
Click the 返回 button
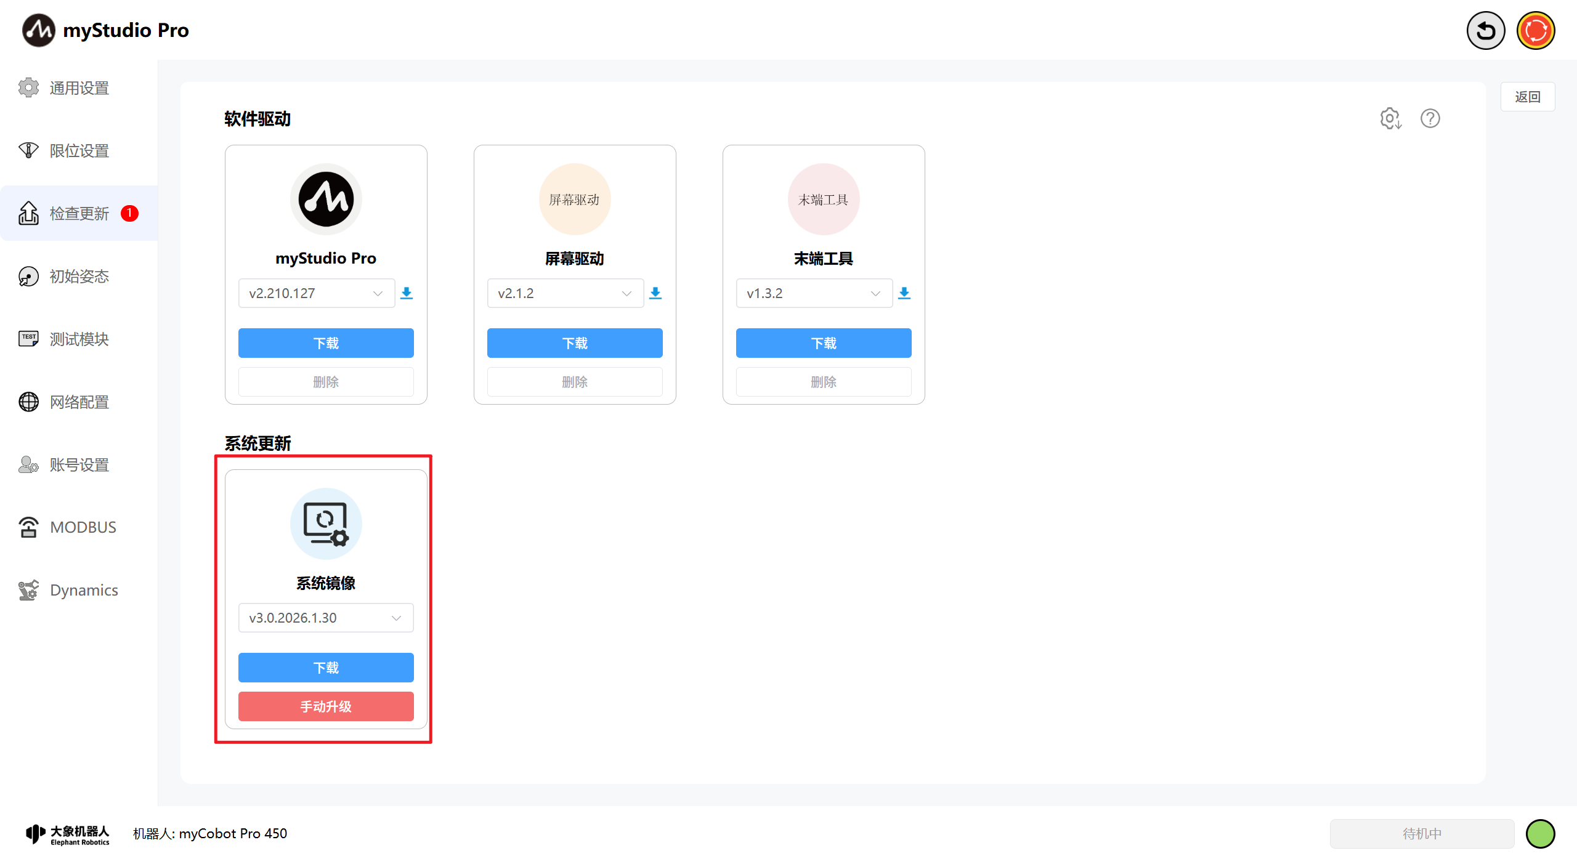point(1527,97)
